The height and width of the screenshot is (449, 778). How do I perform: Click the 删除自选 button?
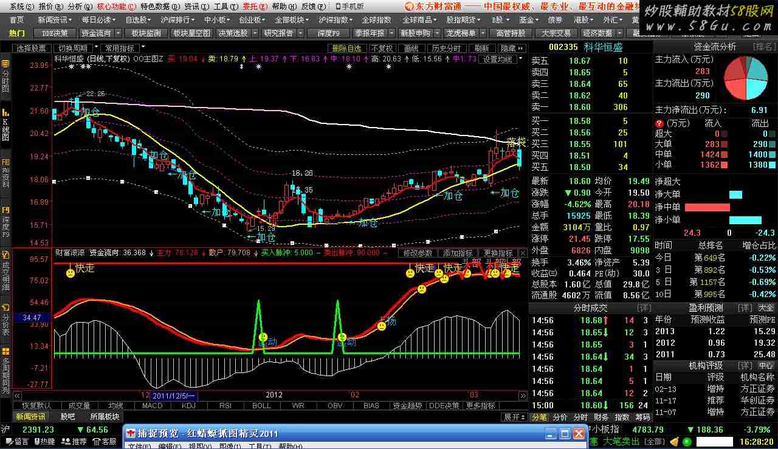click(347, 48)
